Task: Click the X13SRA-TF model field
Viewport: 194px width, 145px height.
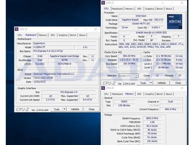Action: coord(53,47)
